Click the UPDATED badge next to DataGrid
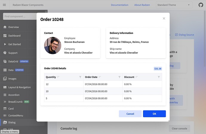Viewport: 206px width, 134px height. 24,61
